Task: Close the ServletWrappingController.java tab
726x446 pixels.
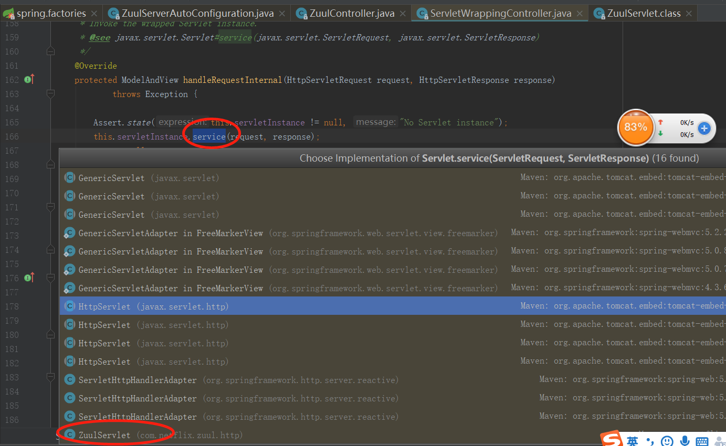Action: point(580,14)
